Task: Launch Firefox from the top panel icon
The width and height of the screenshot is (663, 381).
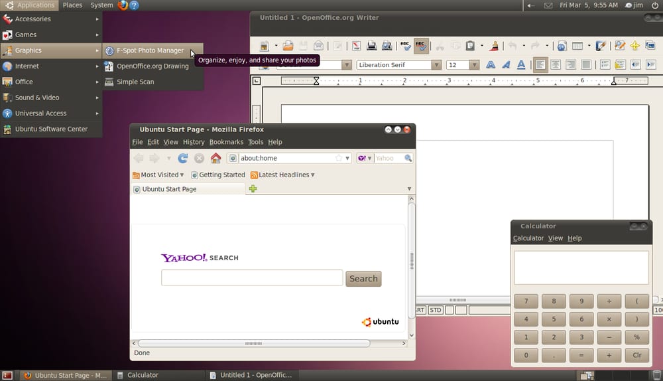Action: (123, 5)
